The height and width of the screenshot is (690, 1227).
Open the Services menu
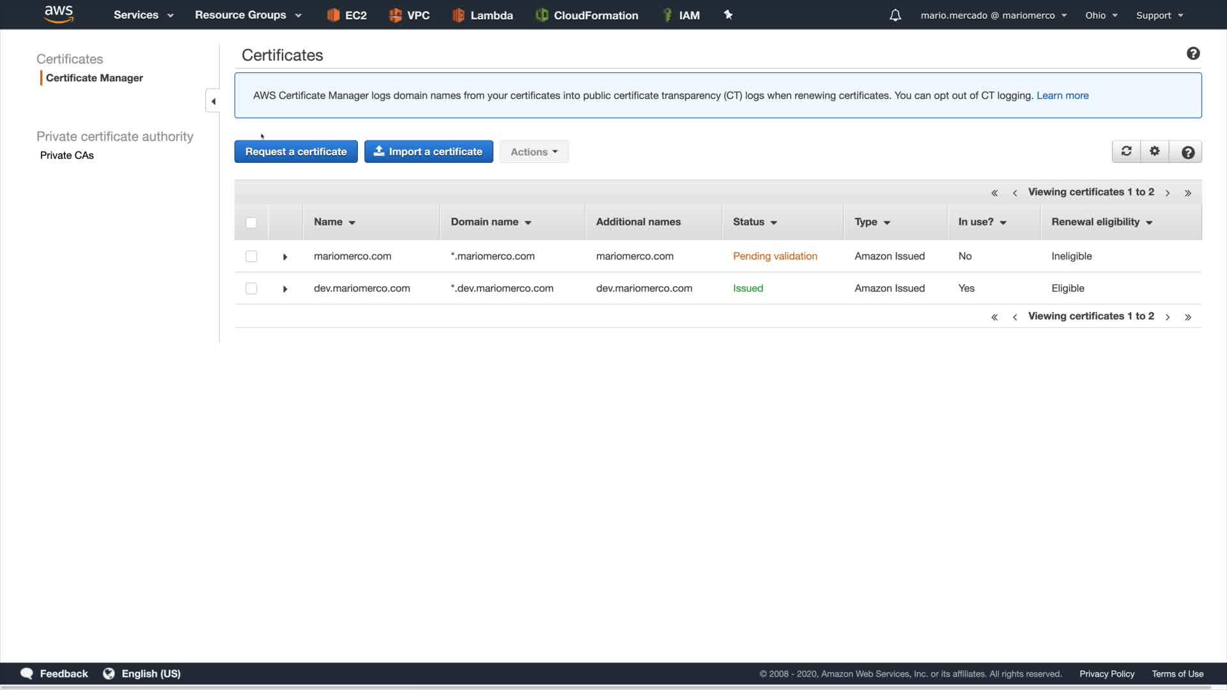point(143,15)
